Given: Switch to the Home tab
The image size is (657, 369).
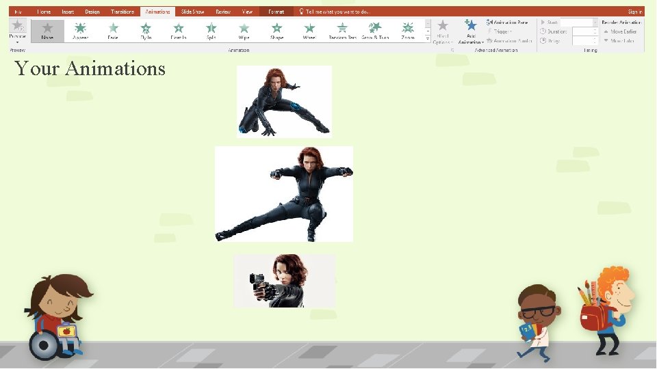Looking at the screenshot, I should (44, 12).
